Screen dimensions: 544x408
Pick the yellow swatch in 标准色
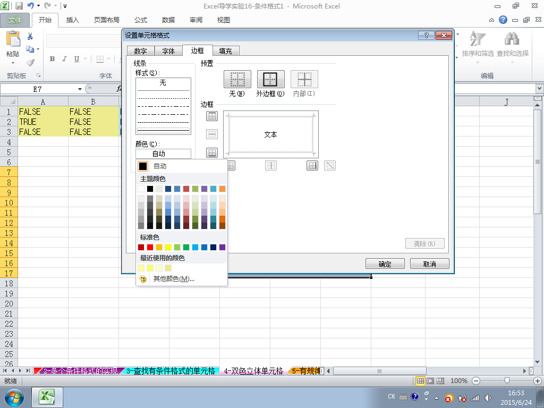[x=168, y=248]
